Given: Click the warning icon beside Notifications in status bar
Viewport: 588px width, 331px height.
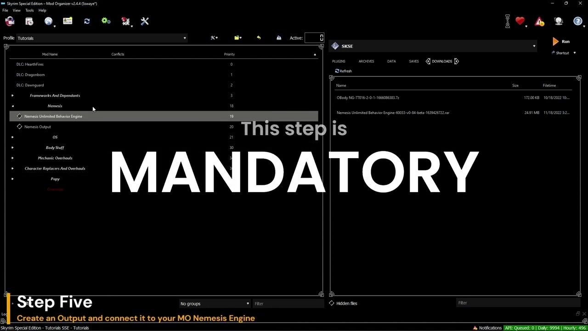Looking at the screenshot, I should click(x=475, y=328).
